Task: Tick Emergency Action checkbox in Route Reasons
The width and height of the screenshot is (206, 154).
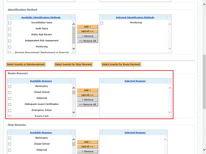Action: pyautogui.click(x=10, y=111)
